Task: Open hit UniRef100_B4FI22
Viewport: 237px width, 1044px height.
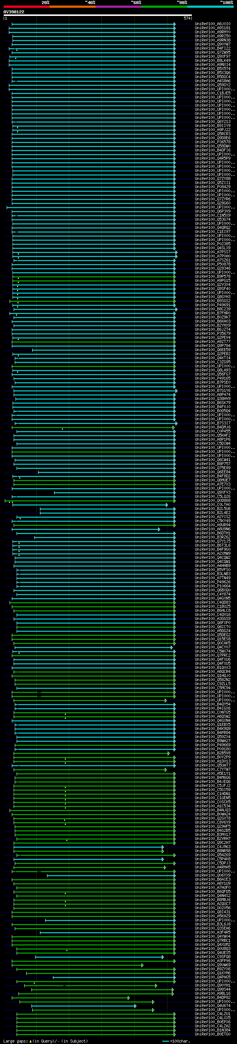Action: tap(213, 48)
